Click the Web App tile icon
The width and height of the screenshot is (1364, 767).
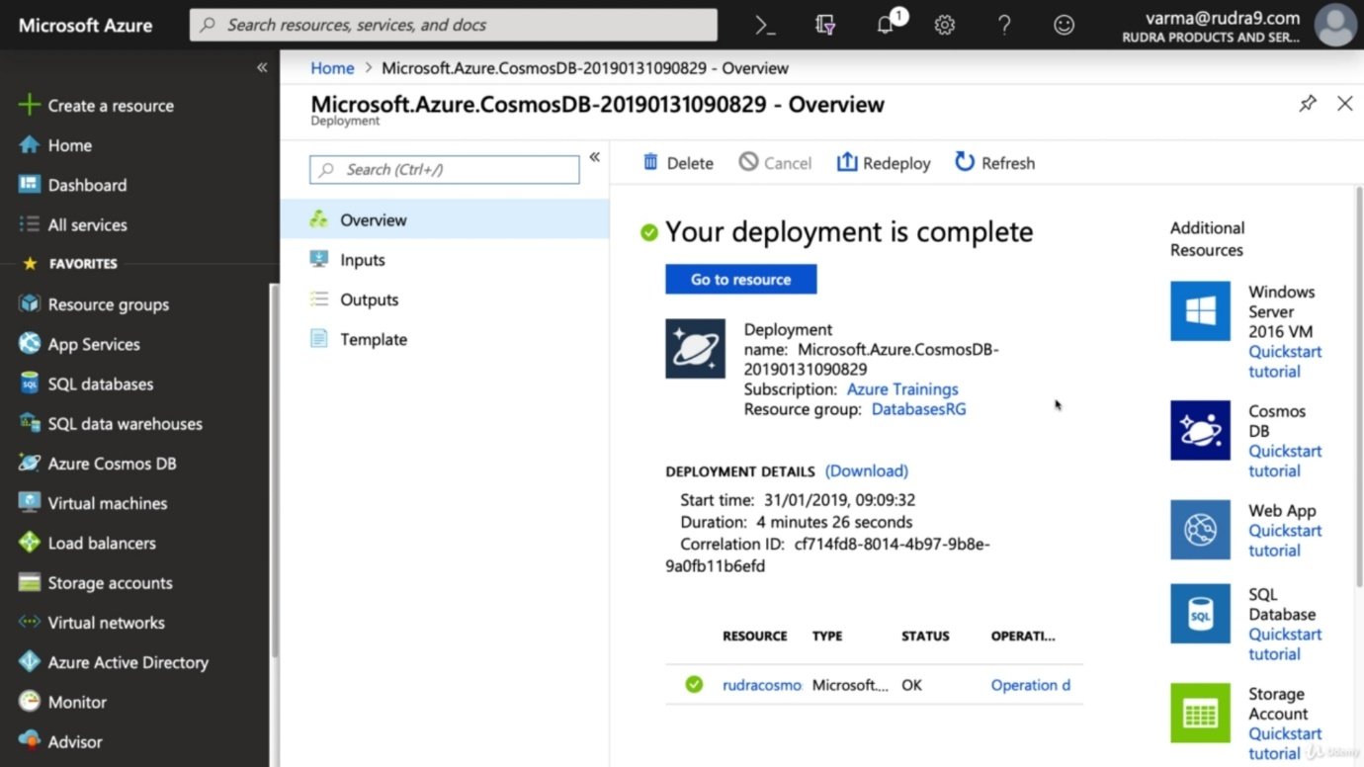click(1200, 530)
